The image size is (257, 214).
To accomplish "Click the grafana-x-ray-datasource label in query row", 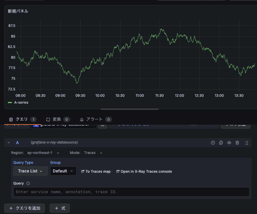I will (x=54, y=142).
